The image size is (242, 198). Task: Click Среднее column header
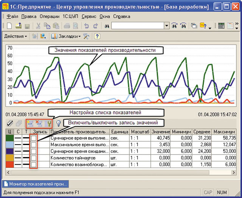[x=202, y=132]
